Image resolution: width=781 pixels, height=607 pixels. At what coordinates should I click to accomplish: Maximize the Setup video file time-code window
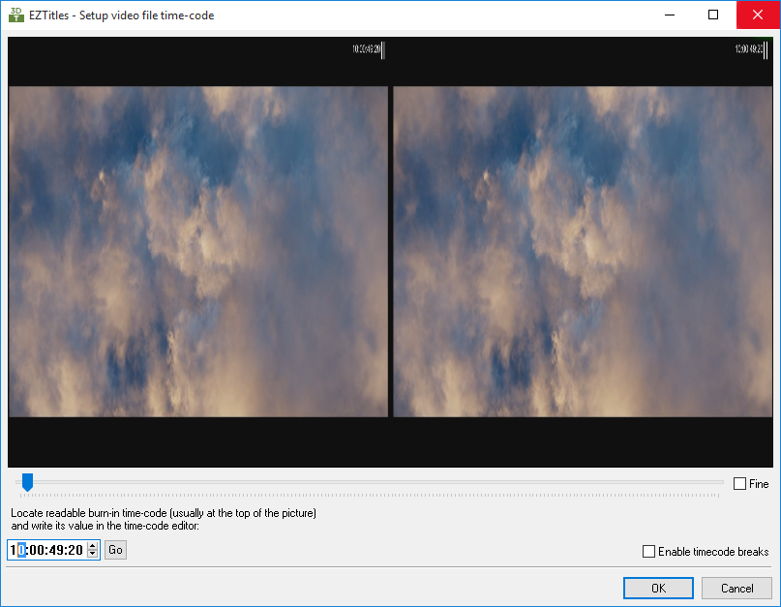(713, 15)
